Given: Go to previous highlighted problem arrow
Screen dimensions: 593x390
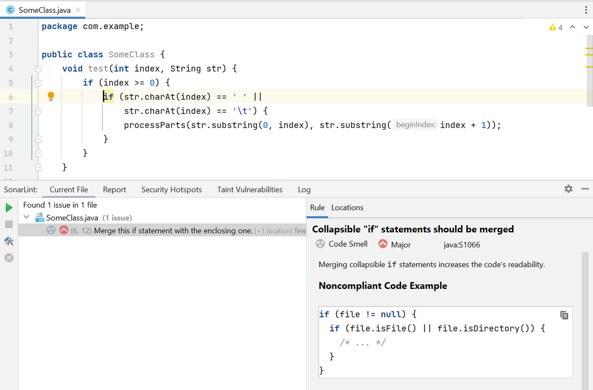Looking at the screenshot, I should tap(572, 27).
